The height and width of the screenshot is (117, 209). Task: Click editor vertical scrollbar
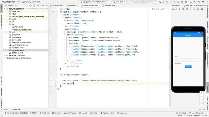coord(170,71)
